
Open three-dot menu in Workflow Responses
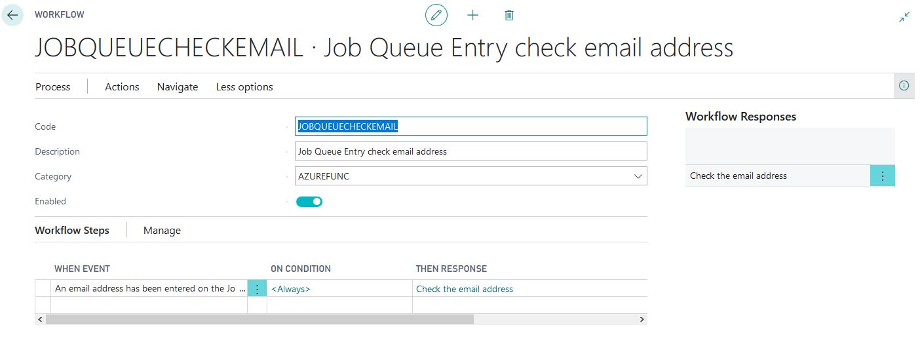(882, 176)
